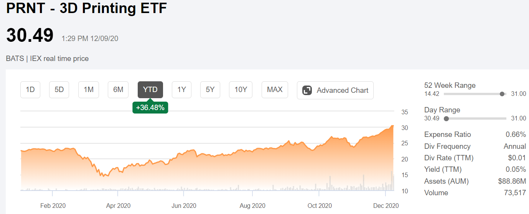
Task: Choose the MAX chart range
Action: pyautogui.click(x=275, y=90)
